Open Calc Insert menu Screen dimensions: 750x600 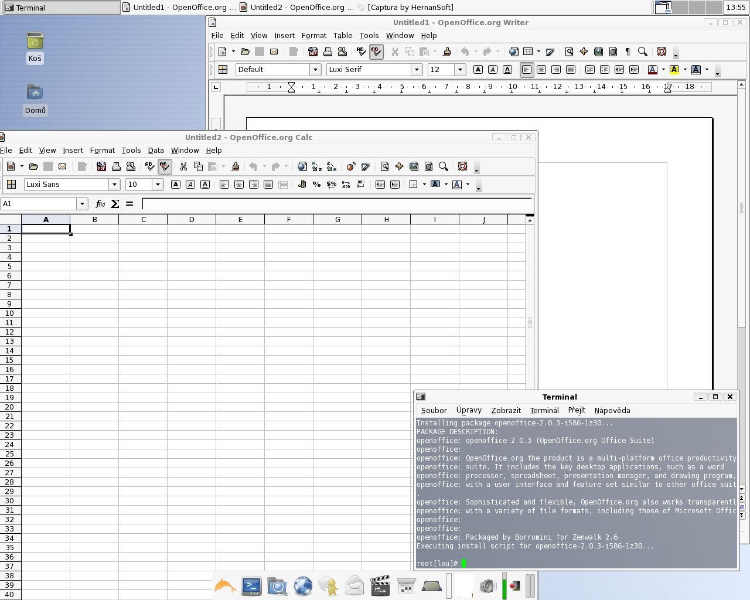(73, 150)
